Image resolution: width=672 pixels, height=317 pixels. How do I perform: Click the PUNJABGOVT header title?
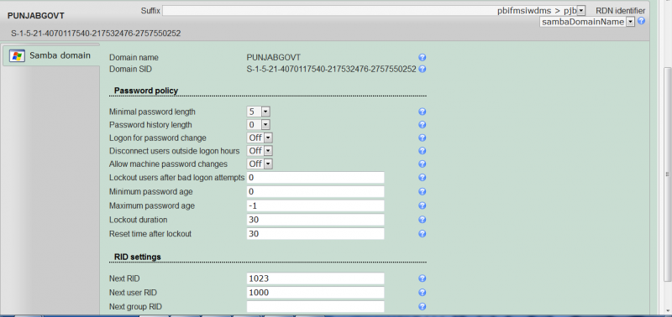point(36,16)
